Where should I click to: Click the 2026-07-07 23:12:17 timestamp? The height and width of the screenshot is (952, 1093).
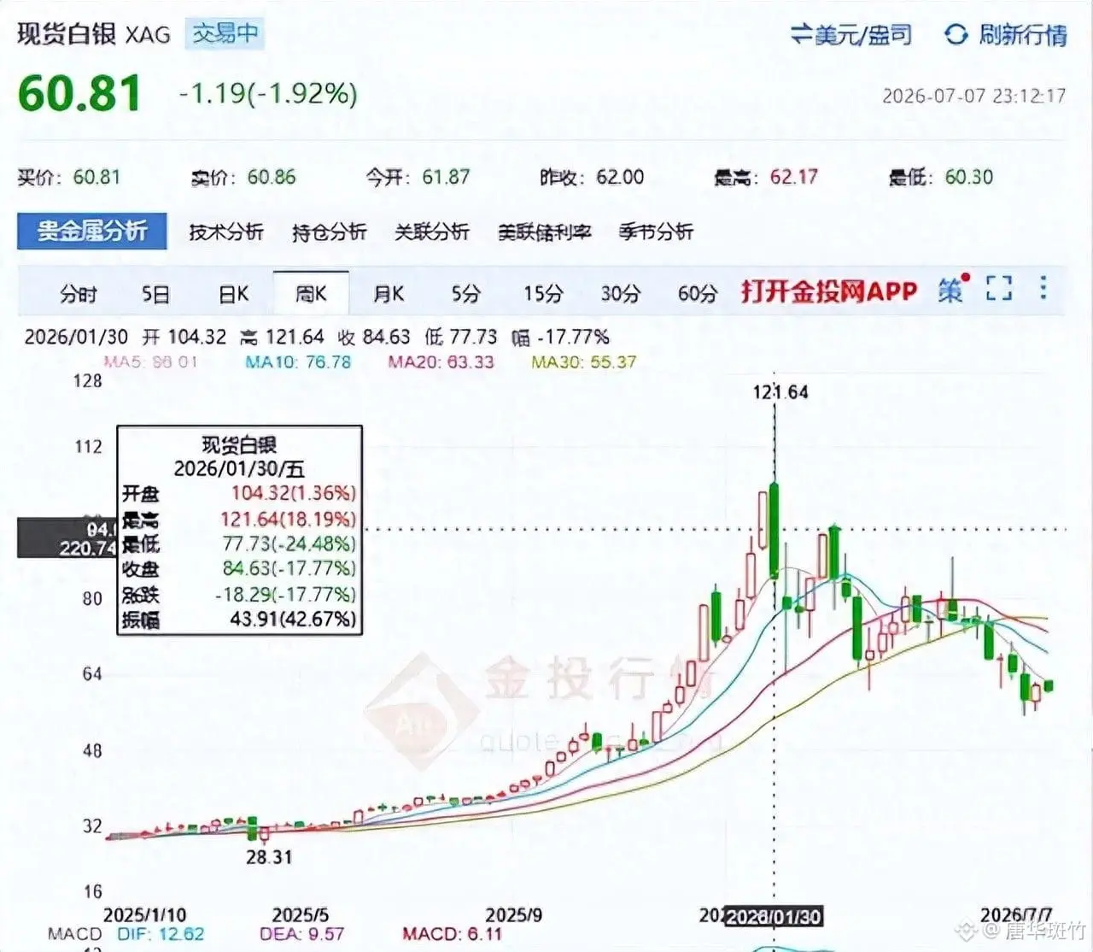pos(973,95)
